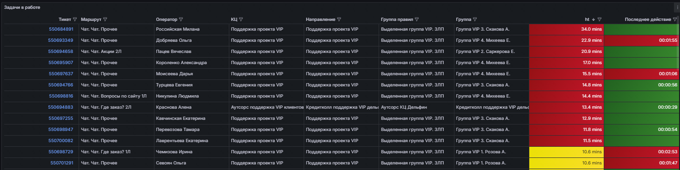This screenshot has height=170, width=680.
Task: Open filter for Тикет column
Action: 75,20
